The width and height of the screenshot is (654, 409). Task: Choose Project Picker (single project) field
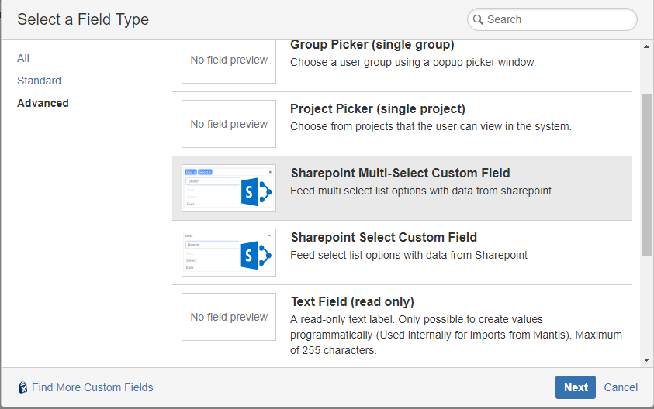[x=377, y=109]
